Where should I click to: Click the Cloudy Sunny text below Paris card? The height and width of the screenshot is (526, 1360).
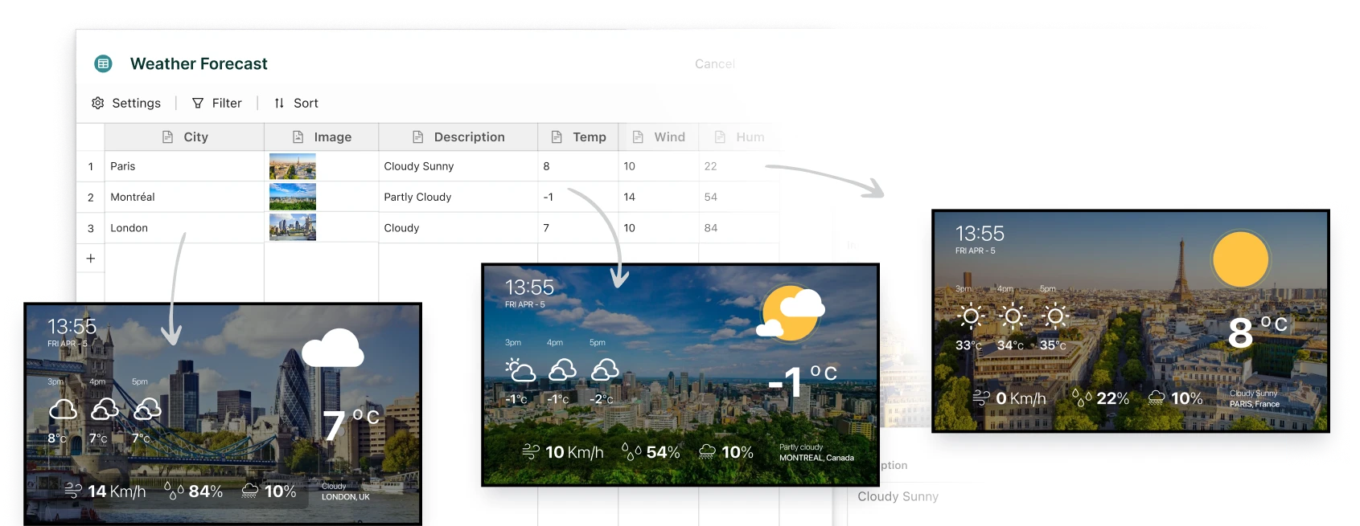(x=898, y=496)
